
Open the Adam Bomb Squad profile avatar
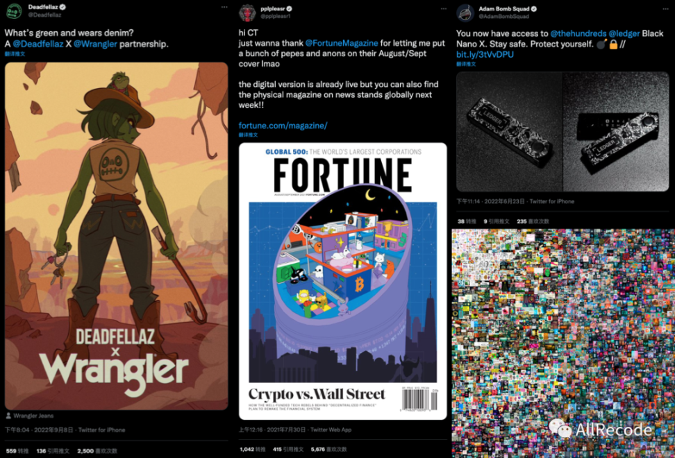coord(465,13)
